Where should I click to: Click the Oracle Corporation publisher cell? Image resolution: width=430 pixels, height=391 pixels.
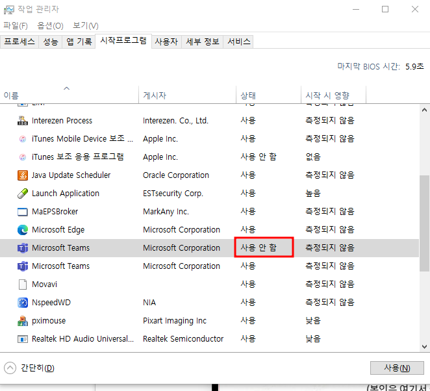tap(176, 175)
